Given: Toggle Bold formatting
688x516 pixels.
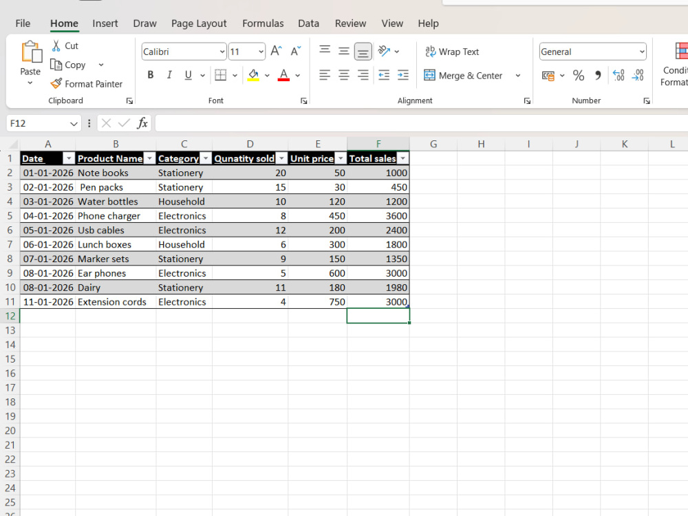Looking at the screenshot, I should (151, 75).
